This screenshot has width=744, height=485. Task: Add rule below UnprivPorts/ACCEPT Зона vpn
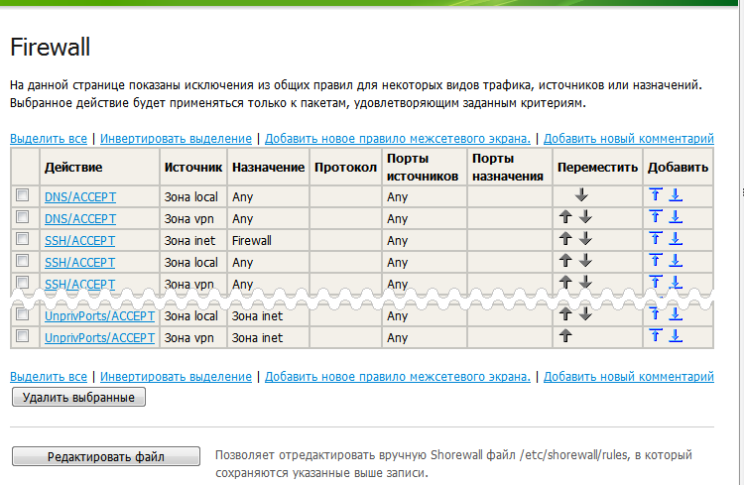[x=676, y=336]
